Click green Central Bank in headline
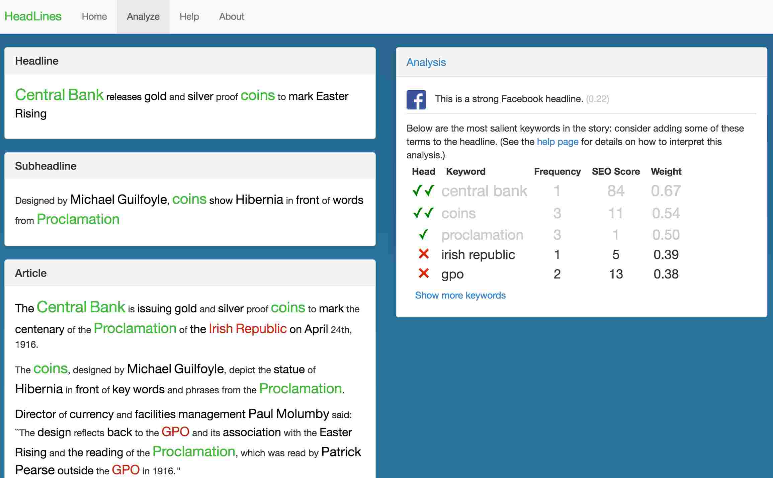Image resolution: width=773 pixels, height=478 pixels. click(59, 95)
